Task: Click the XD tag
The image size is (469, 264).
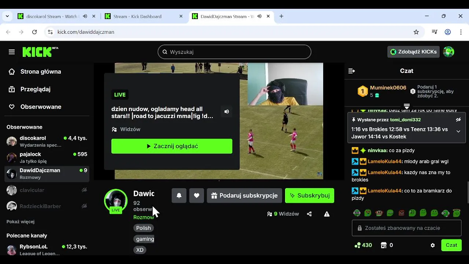Action: click(140, 250)
